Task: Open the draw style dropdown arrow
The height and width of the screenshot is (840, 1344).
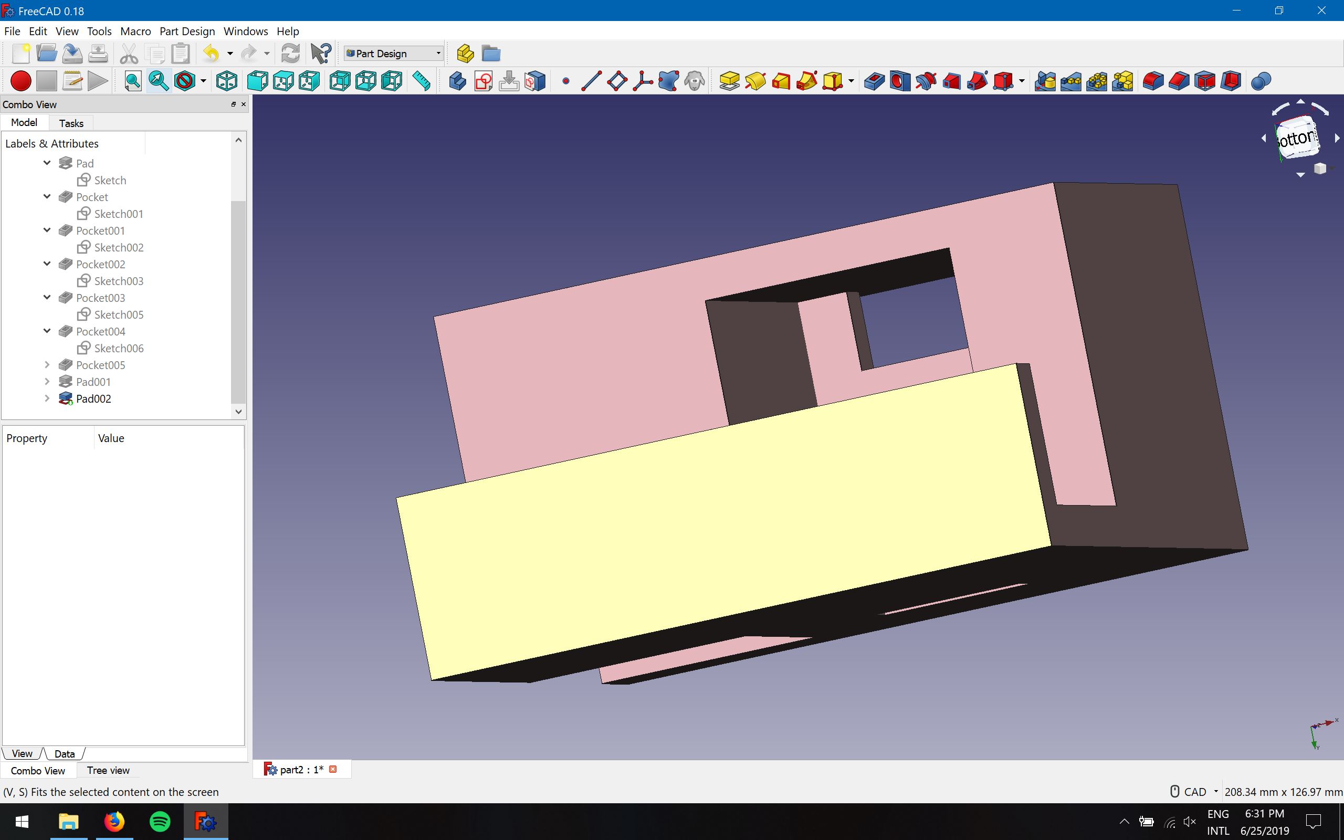Action: click(x=203, y=81)
